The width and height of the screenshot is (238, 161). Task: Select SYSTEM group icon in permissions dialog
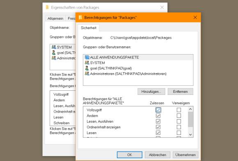[x=87, y=62]
